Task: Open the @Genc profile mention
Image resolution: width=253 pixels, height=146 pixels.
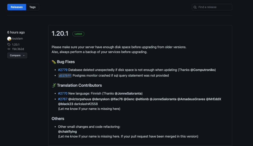Action: (129, 99)
